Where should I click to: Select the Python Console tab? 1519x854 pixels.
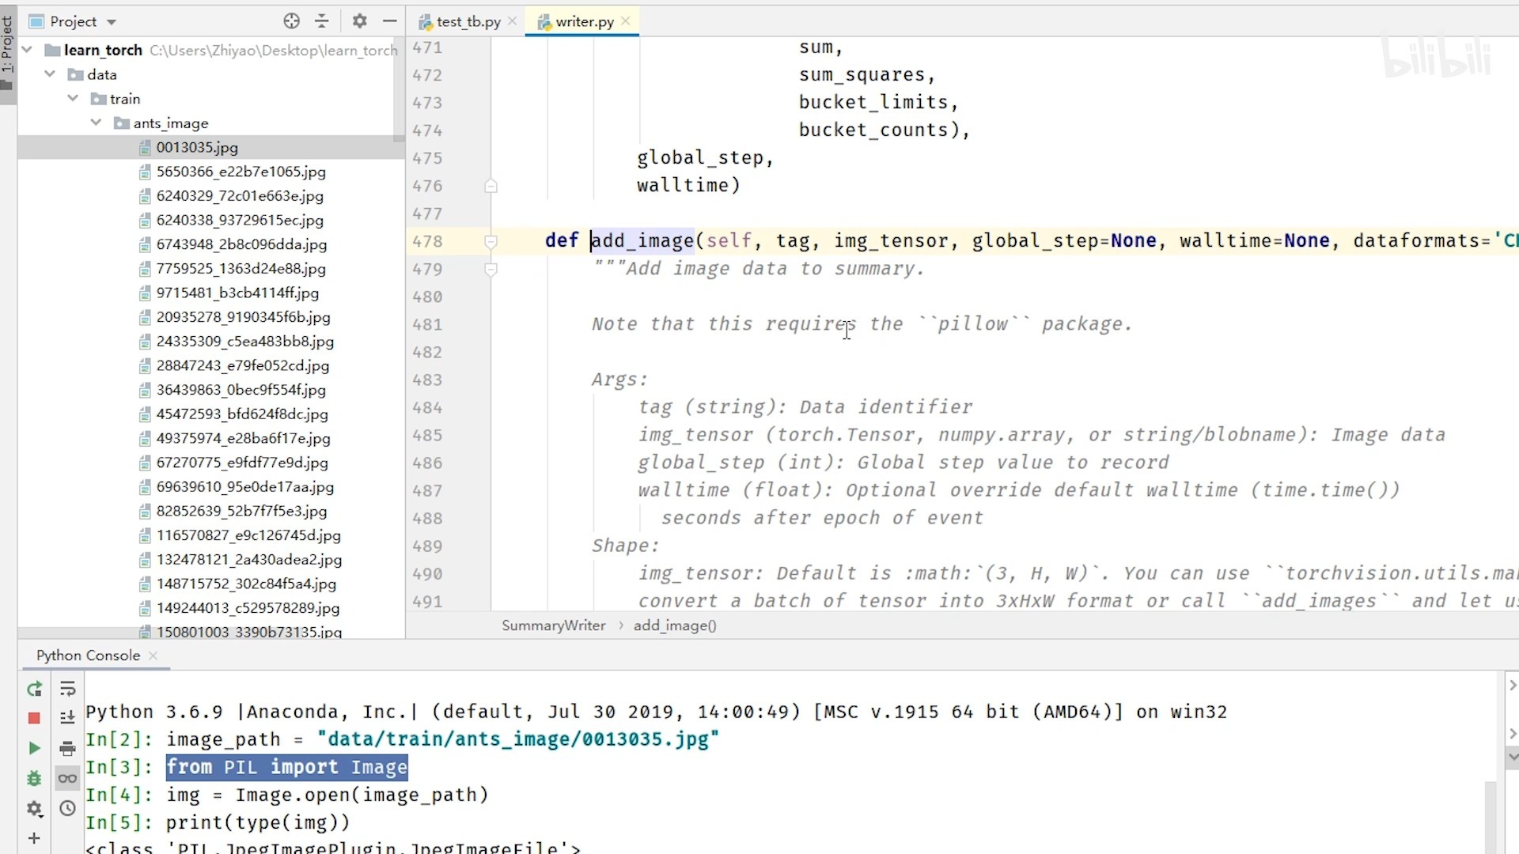(x=88, y=656)
